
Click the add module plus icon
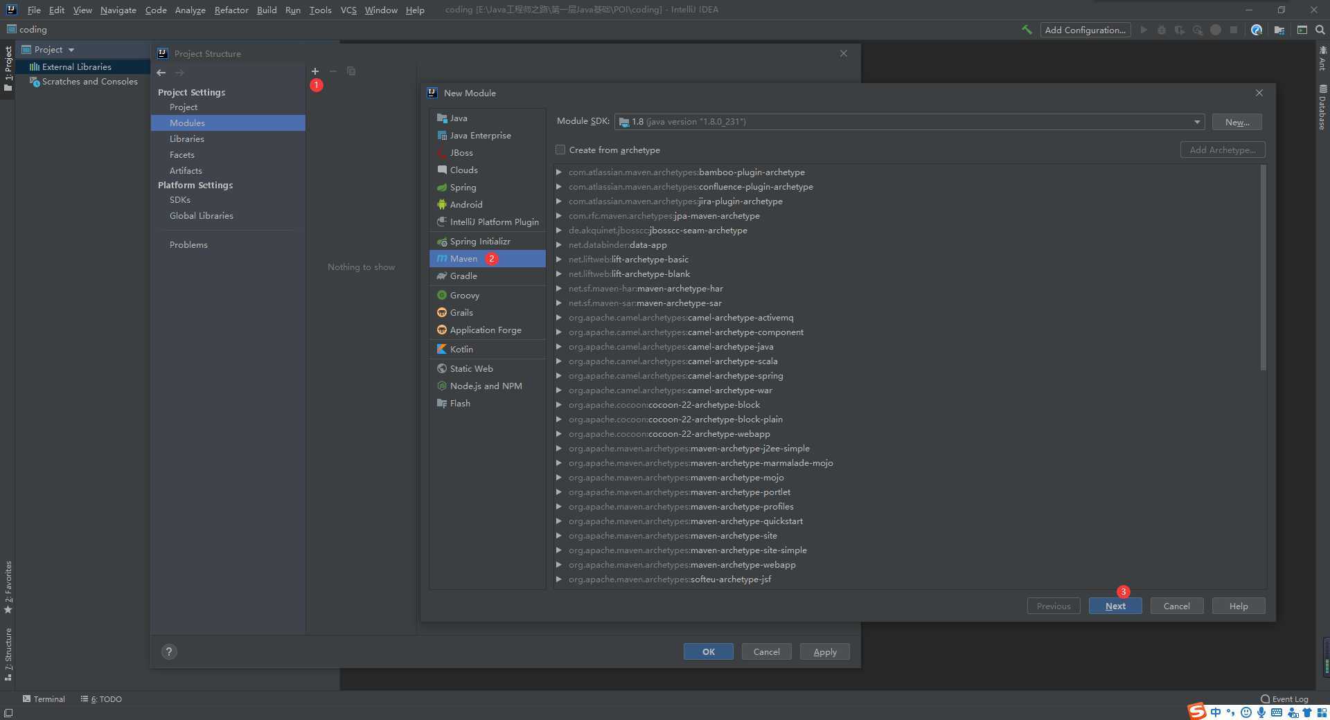[315, 71]
